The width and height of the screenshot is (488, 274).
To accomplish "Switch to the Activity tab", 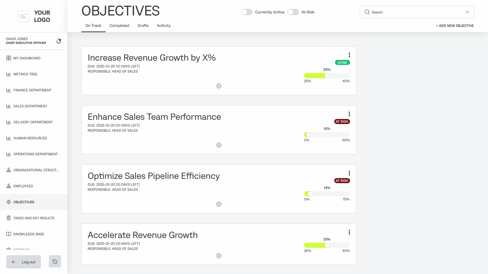I will click(x=164, y=26).
